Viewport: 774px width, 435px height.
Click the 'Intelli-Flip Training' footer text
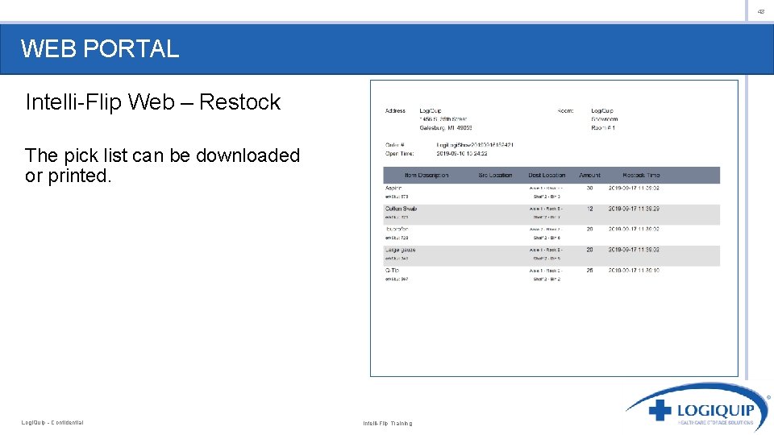tap(388, 423)
